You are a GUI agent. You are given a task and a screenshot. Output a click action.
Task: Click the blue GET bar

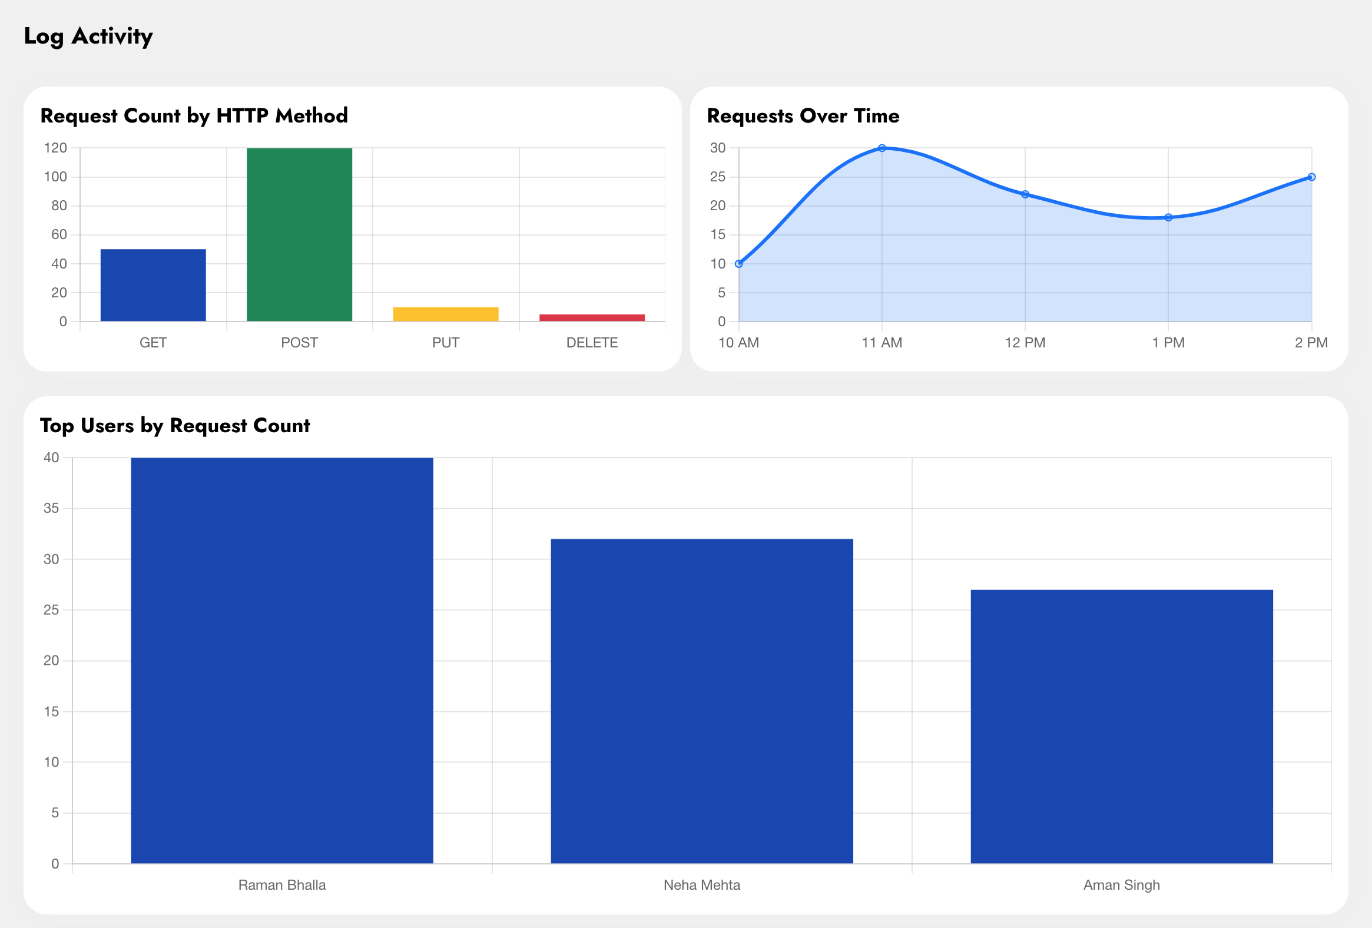click(x=153, y=285)
